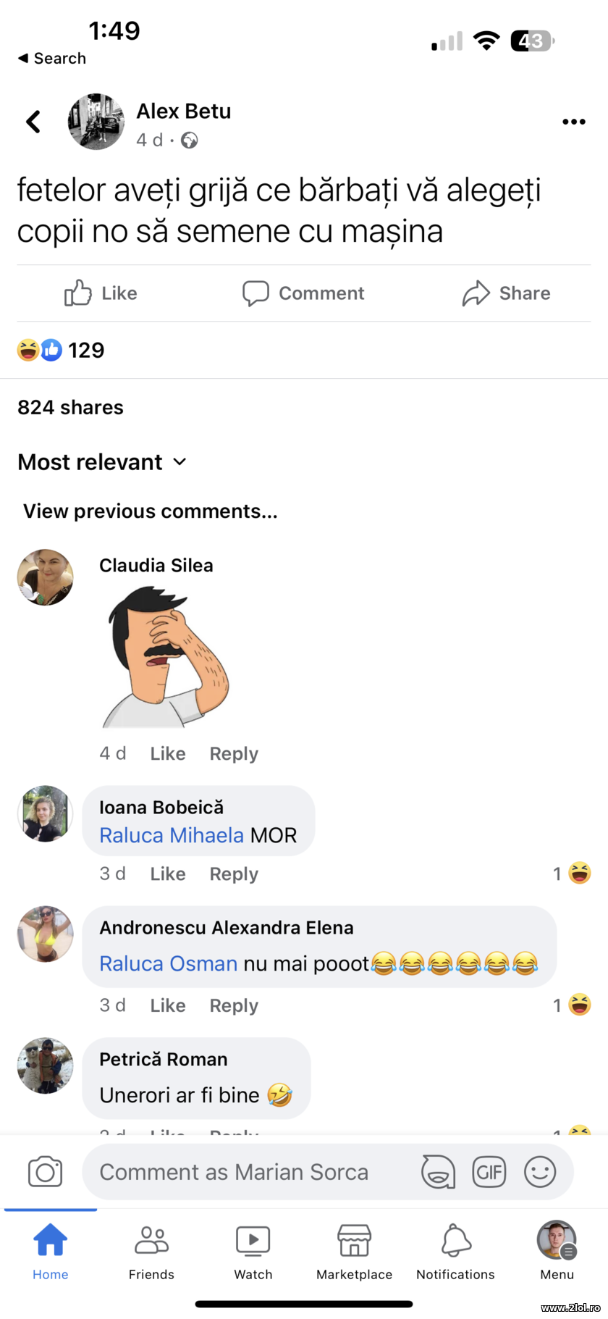Open the GIF picker in comment box
The width and height of the screenshot is (608, 1319).
pos(489,1172)
